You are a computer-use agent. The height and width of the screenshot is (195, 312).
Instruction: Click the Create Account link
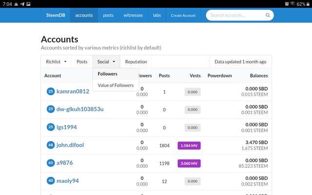pos(183,16)
